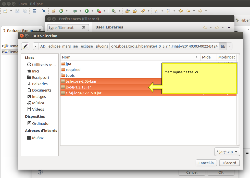This screenshot has width=250, height=178.
Task: Clear the filter text in Preferences
Action: pos(83,28)
